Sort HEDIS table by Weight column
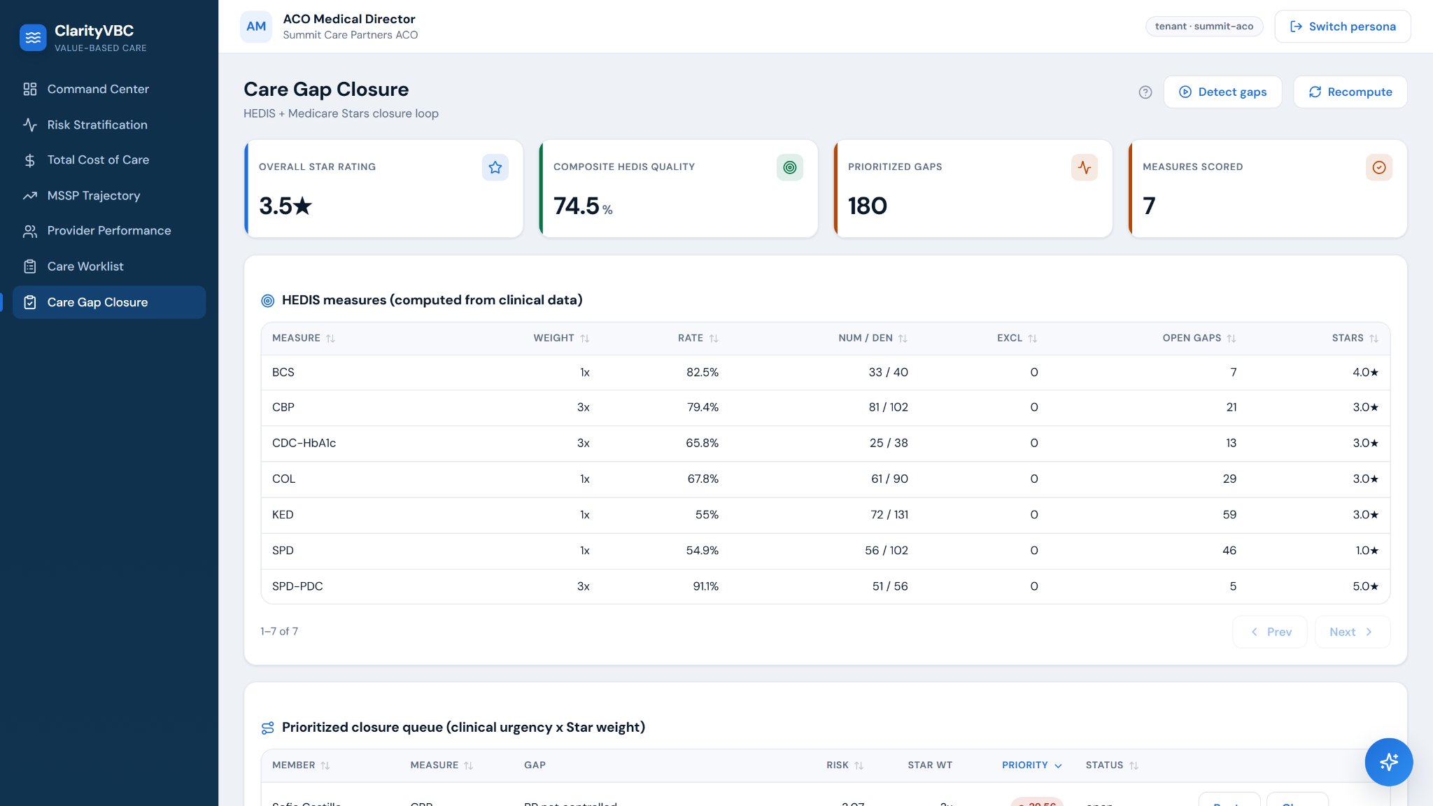 tap(584, 339)
